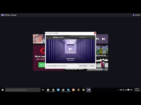Click the KMPlayer icon on purple banner
The height and width of the screenshot is (105, 141).
point(103,39)
